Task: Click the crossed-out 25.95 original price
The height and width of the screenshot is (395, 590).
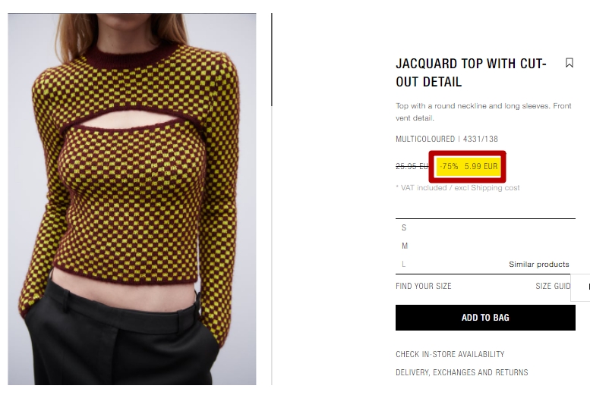Action: [x=412, y=166]
